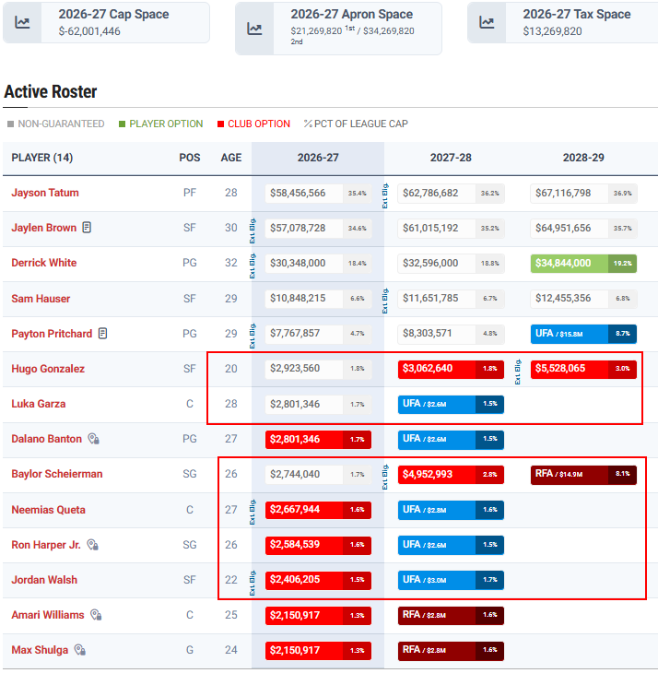Click the chart icon beside 2026-27 Tax Space
The width and height of the screenshot is (658, 685).
click(x=487, y=22)
